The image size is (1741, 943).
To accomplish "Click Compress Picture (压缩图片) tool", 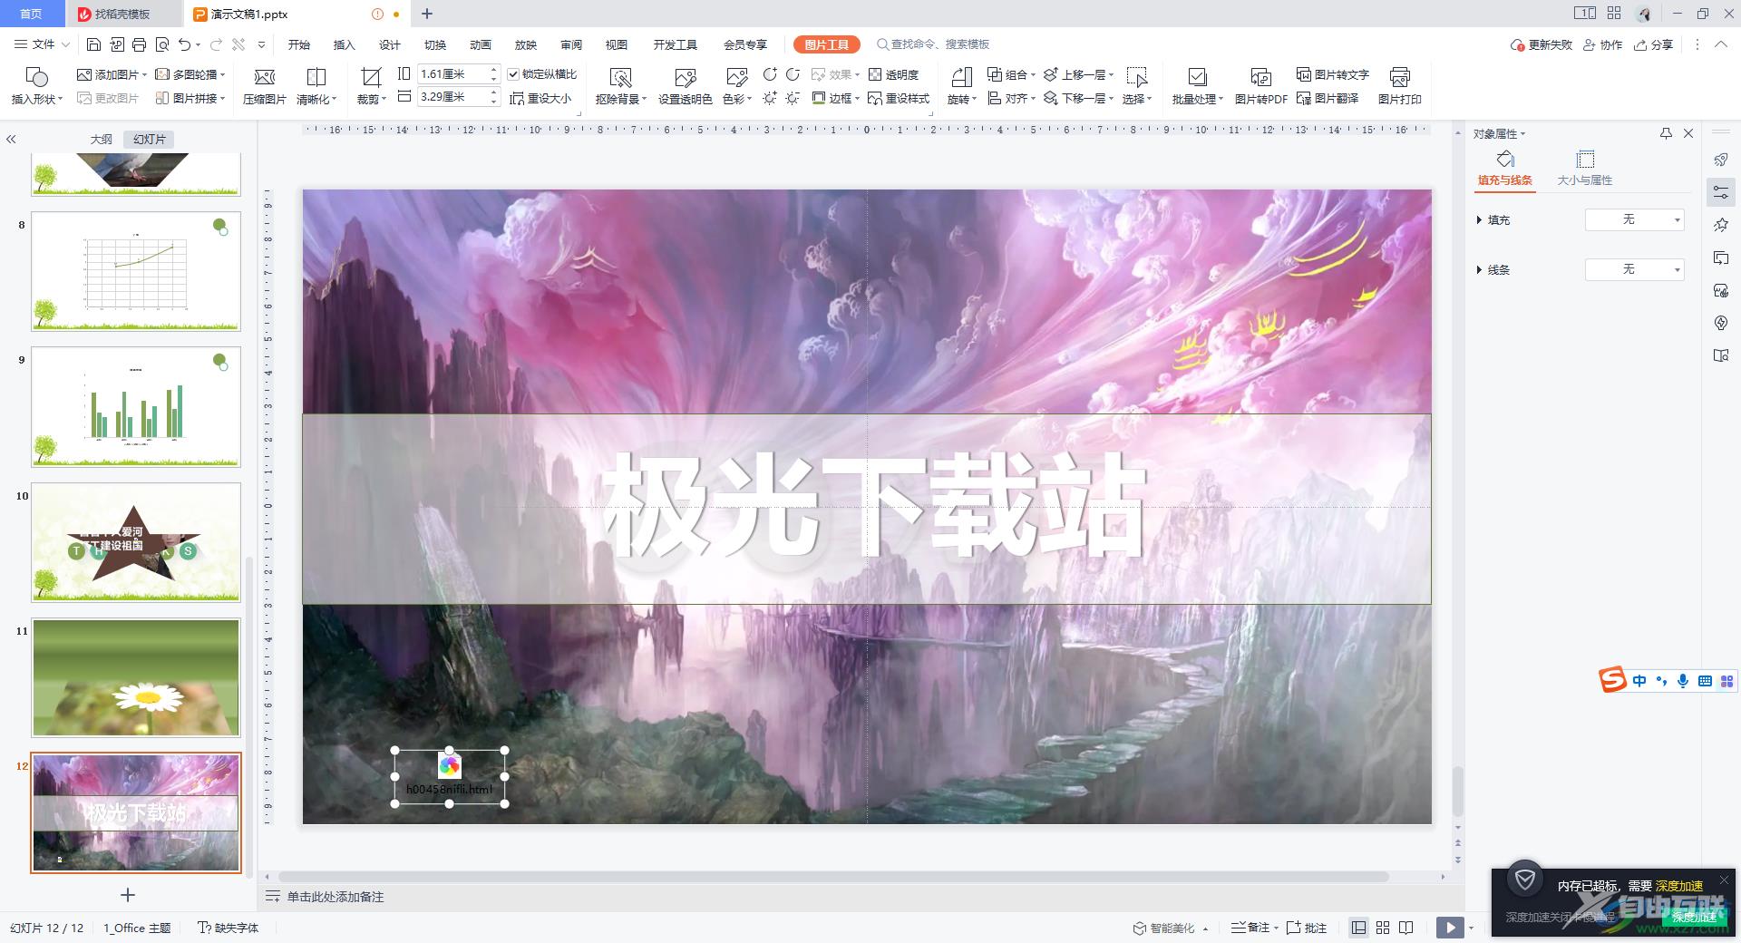I will 265,86.
